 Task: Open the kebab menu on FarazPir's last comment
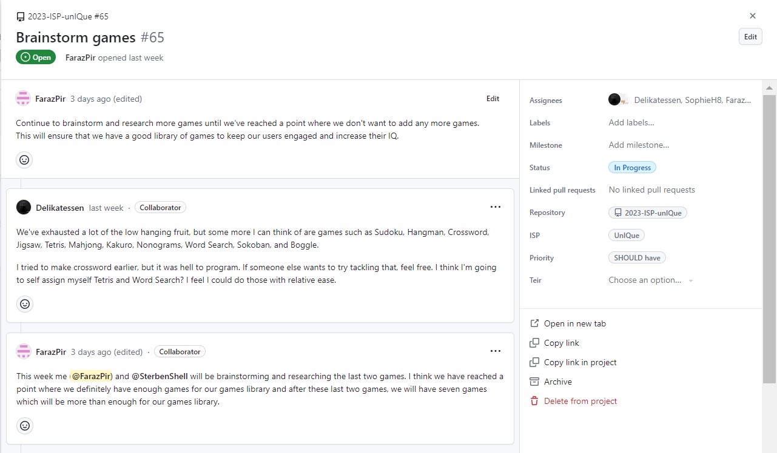pos(496,351)
